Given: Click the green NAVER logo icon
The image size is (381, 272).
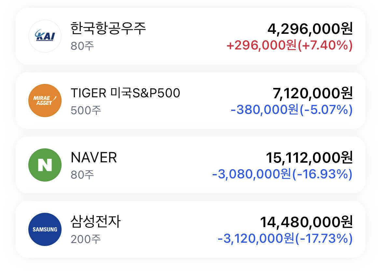Looking at the screenshot, I should point(45,164).
